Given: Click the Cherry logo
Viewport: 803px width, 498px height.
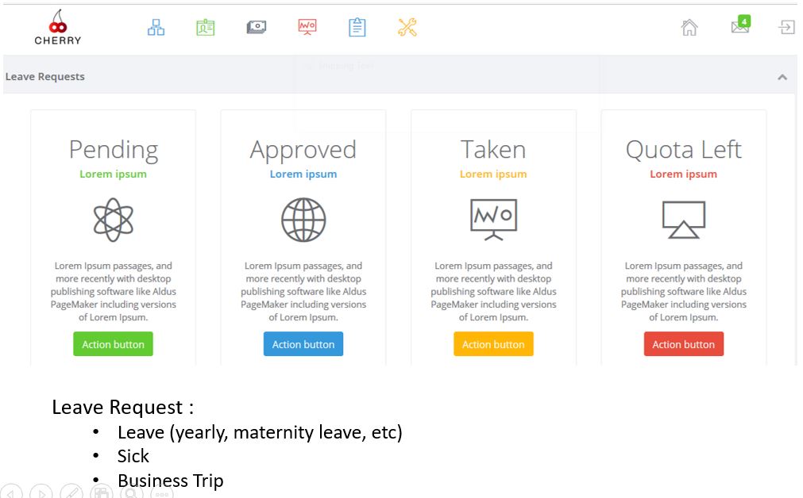Looking at the screenshot, I should [x=58, y=27].
